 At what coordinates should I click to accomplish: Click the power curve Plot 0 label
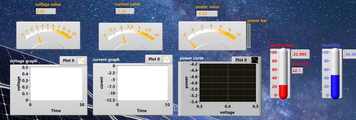point(241,60)
